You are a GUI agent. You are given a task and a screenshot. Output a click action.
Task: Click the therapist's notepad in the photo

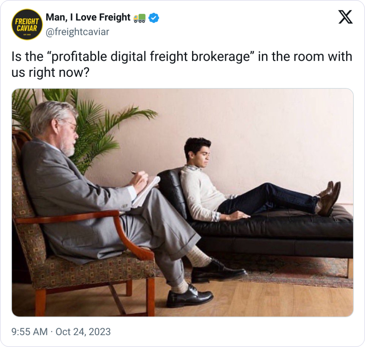click(146, 191)
